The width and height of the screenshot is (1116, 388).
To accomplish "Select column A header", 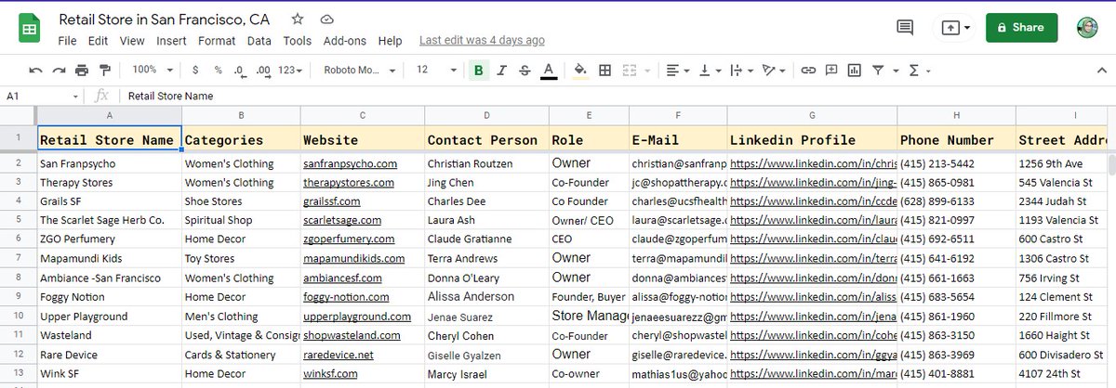I will click(x=110, y=115).
